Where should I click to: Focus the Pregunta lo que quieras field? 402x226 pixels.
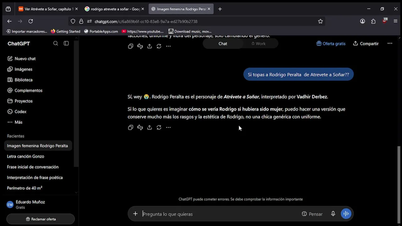pyautogui.click(x=220, y=214)
